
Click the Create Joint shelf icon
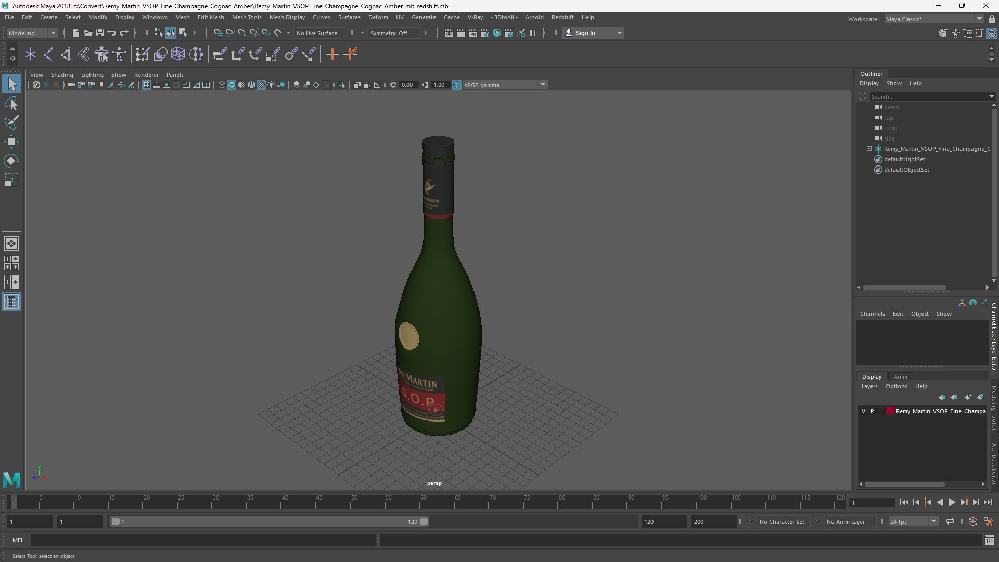(x=48, y=54)
